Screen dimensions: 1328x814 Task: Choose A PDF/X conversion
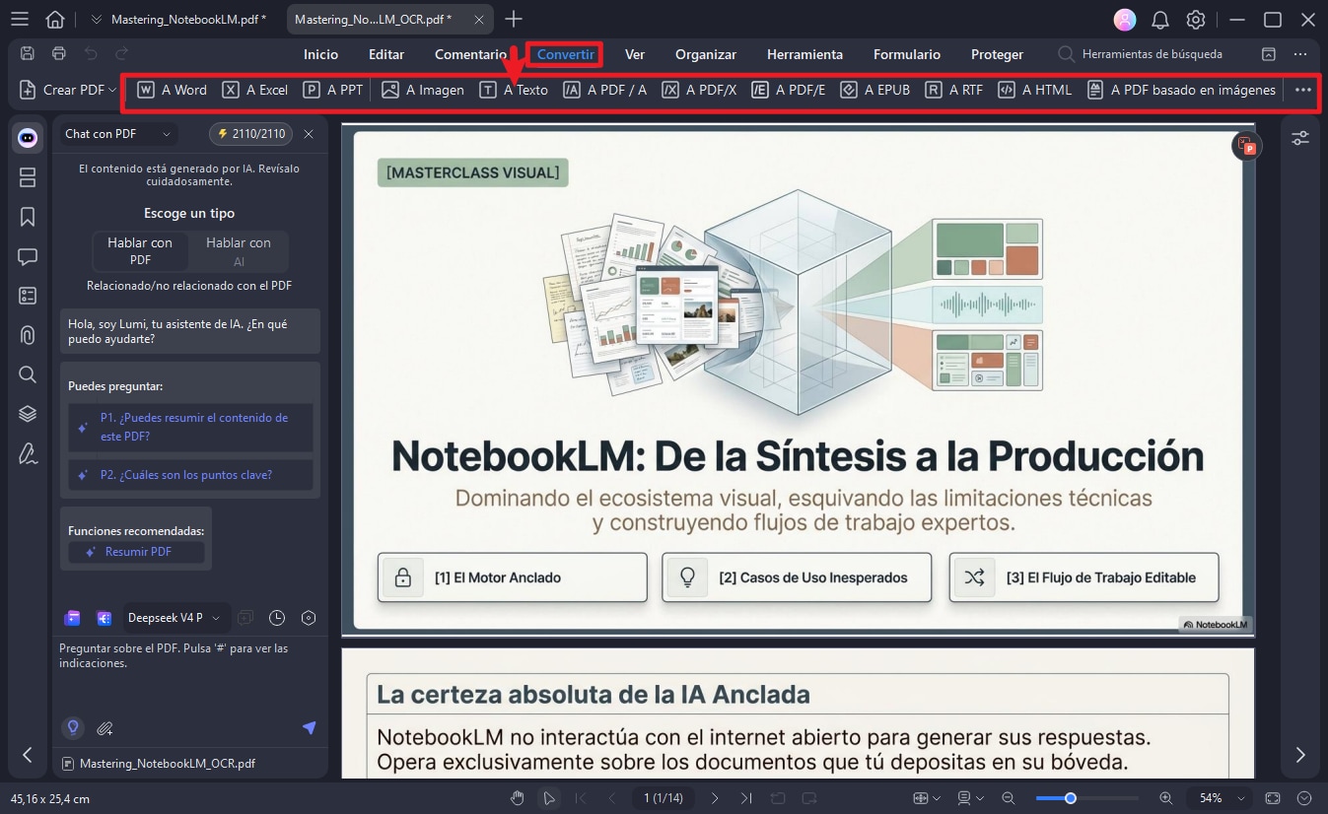pos(699,90)
